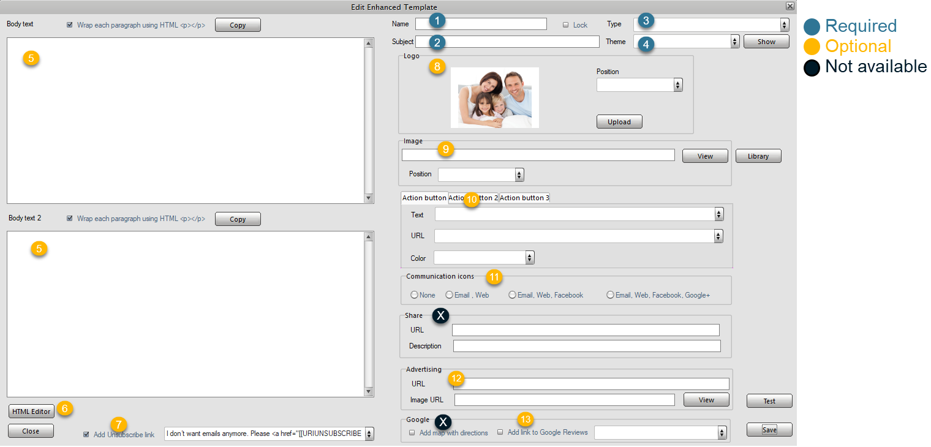Open the Logo Position dropdown
Screen dimensions: 931x447
[x=678, y=85]
